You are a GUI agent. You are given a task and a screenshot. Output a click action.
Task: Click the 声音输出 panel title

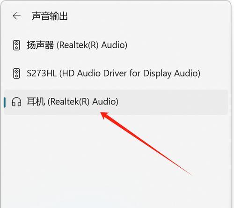tap(50, 16)
